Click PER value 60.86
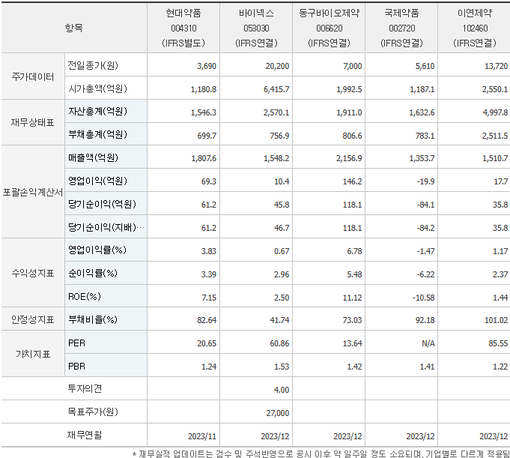Viewport: 510px width, 458px height. point(279,343)
